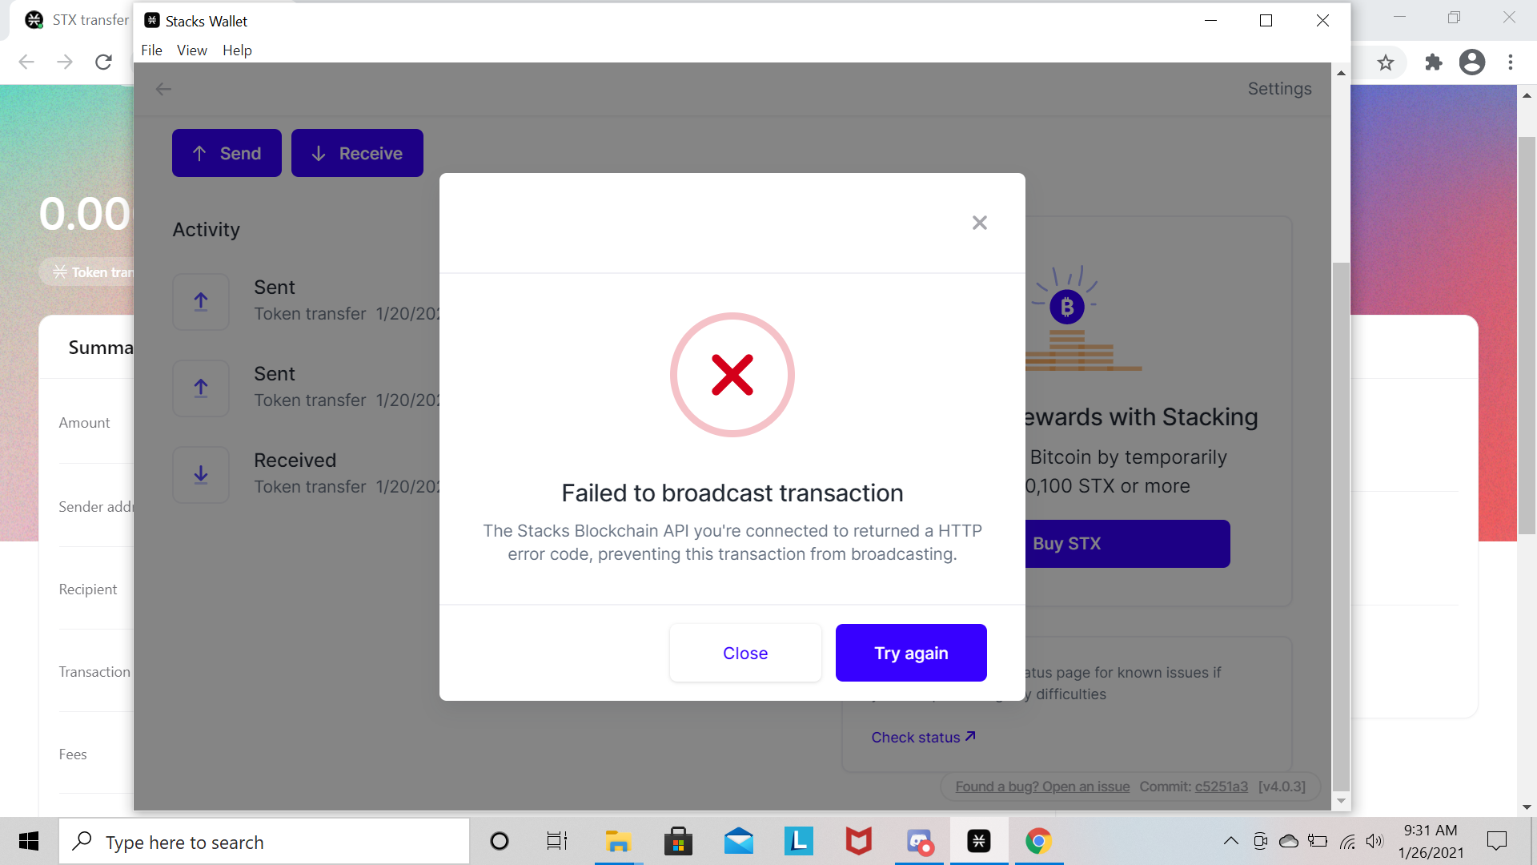Reload the page using Chrome's refresh icon
Image resolution: width=1537 pixels, height=865 pixels.
pyautogui.click(x=102, y=62)
